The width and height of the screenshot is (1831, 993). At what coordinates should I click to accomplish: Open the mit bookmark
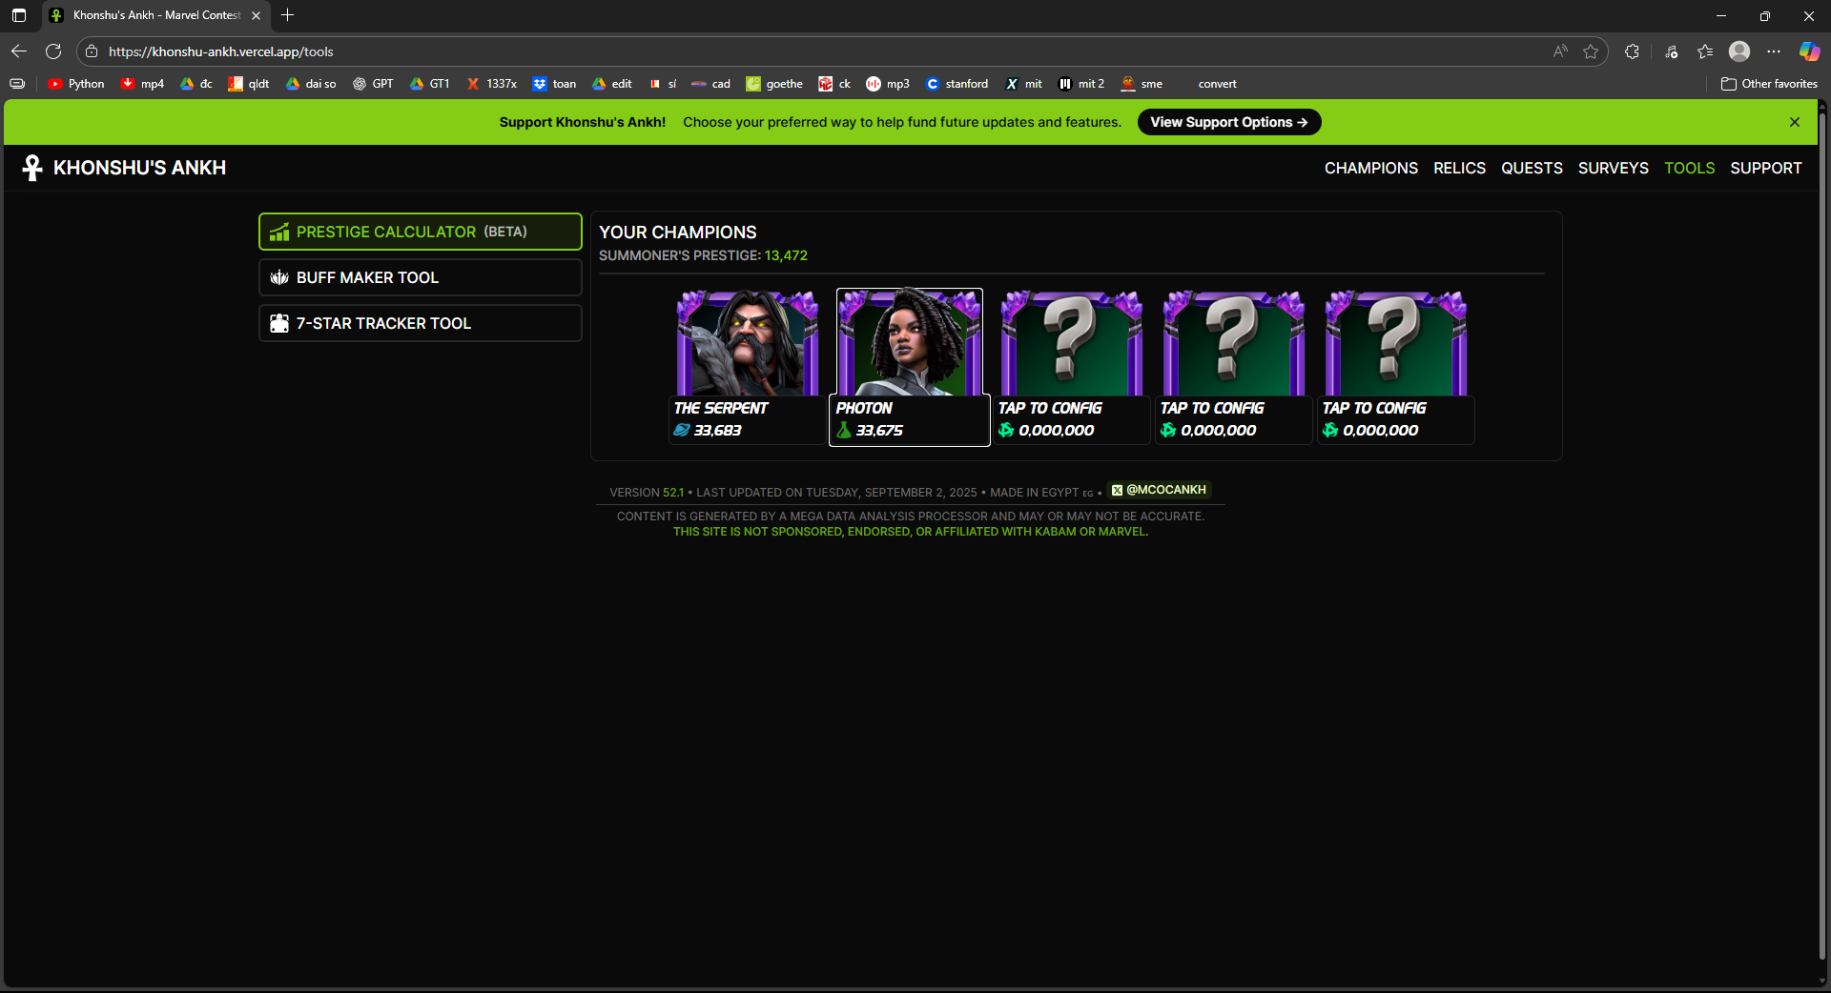[x=1024, y=84]
